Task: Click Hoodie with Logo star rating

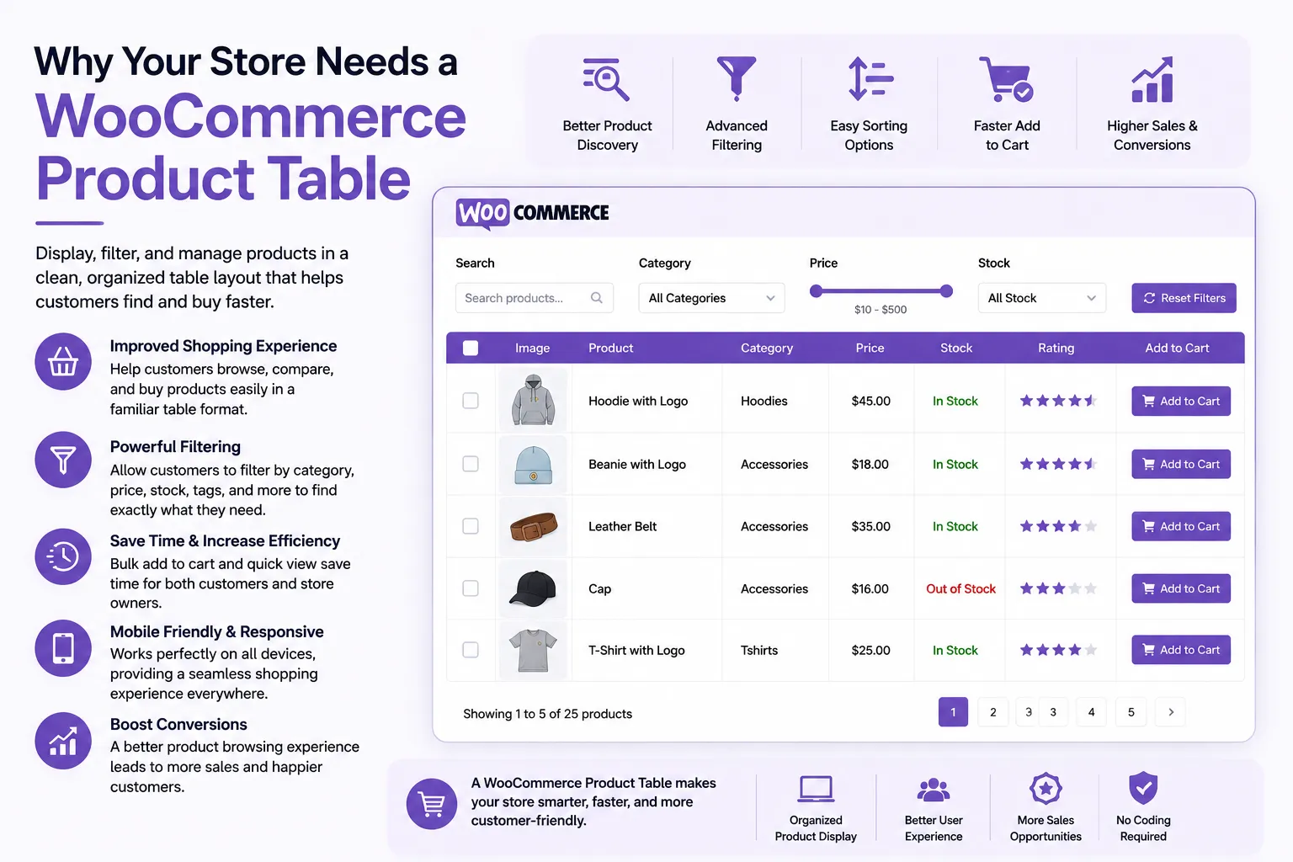Action: coord(1058,401)
